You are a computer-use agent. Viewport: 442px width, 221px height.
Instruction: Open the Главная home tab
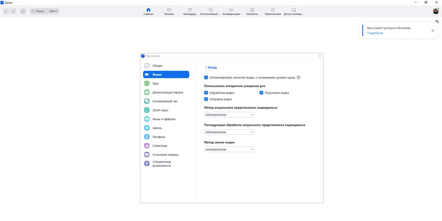click(148, 11)
